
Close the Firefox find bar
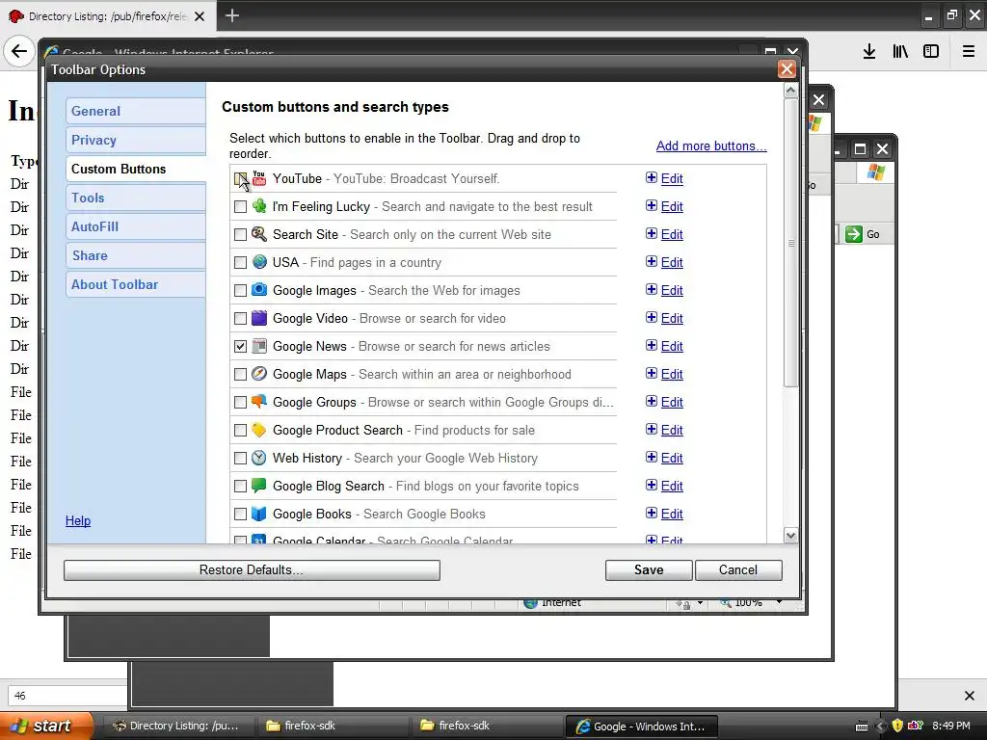pyautogui.click(x=970, y=696)
